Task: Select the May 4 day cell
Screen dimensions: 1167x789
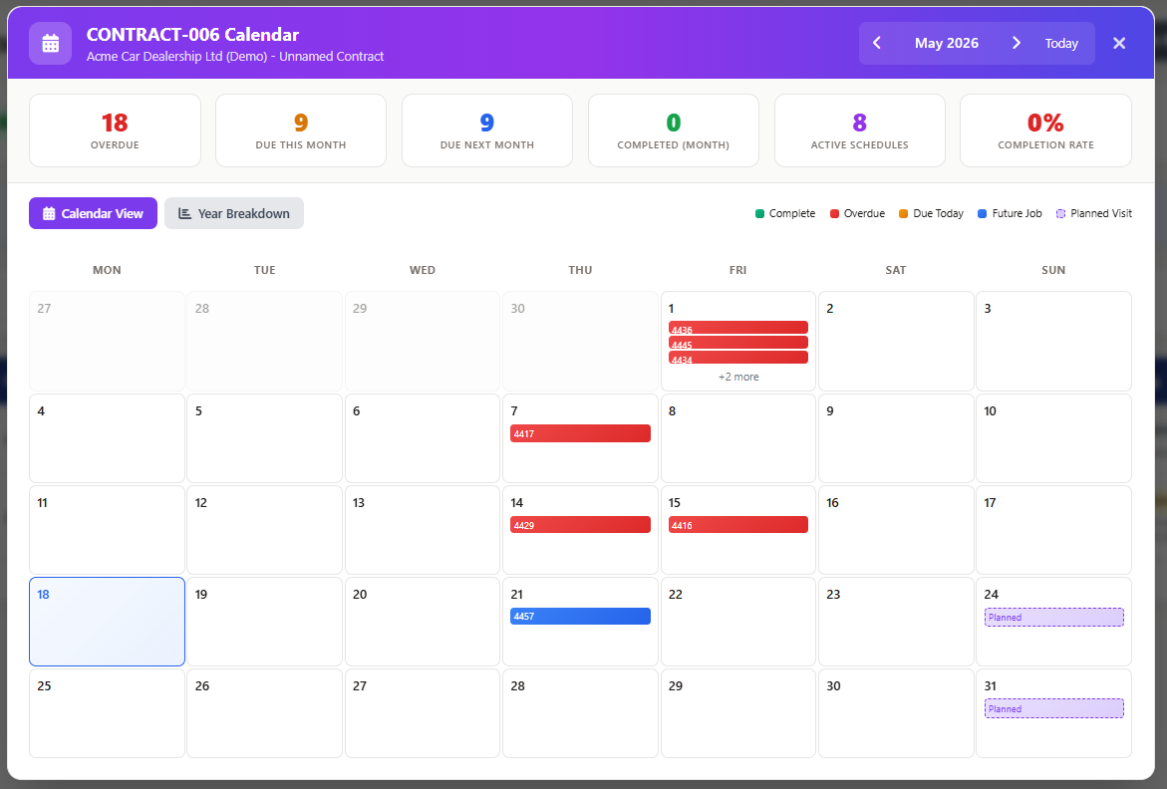Action: point(108,438)
